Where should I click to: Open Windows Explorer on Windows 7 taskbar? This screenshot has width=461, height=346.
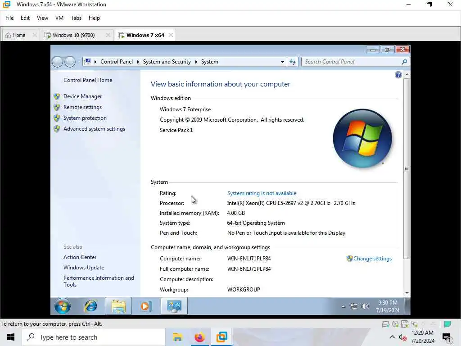(118, 306)
